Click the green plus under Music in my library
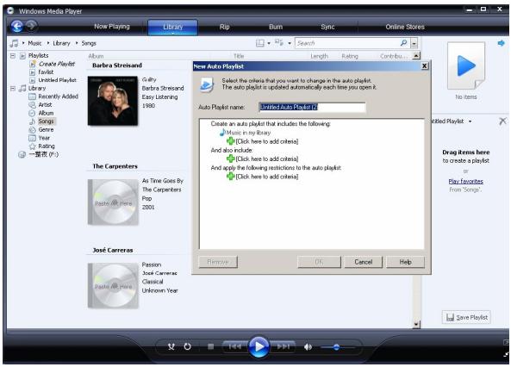511x367 pixels. (230, 141)
